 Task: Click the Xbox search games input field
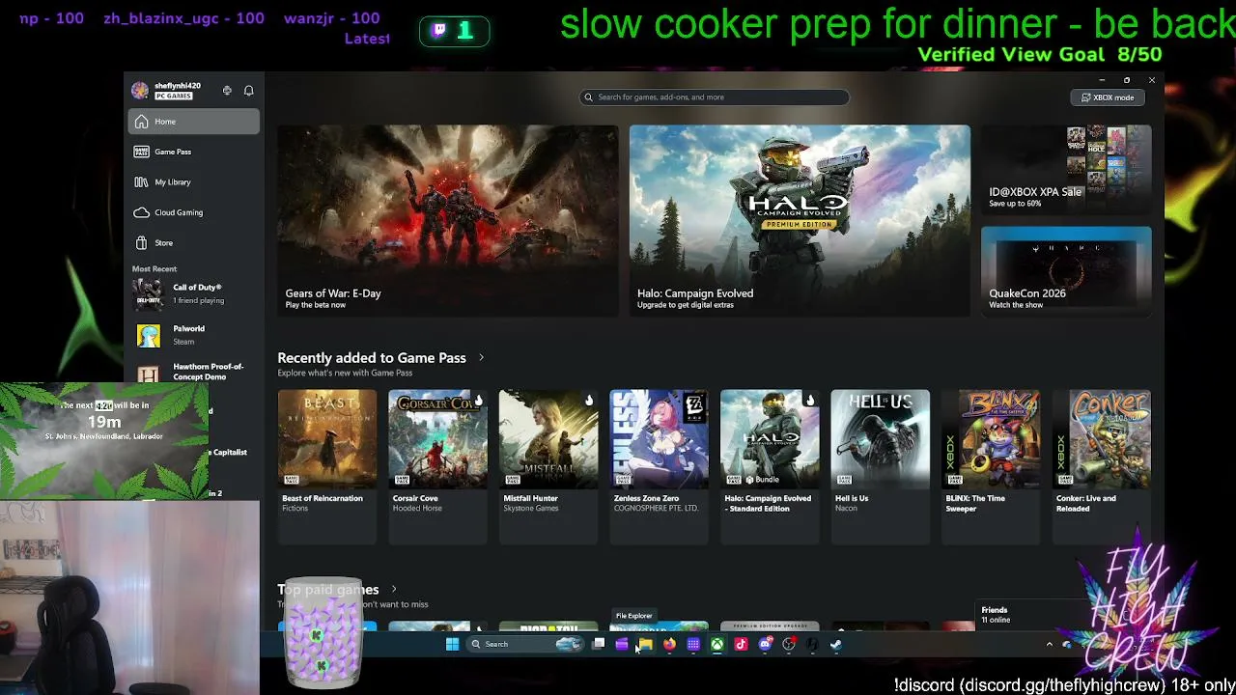point(715,97)
